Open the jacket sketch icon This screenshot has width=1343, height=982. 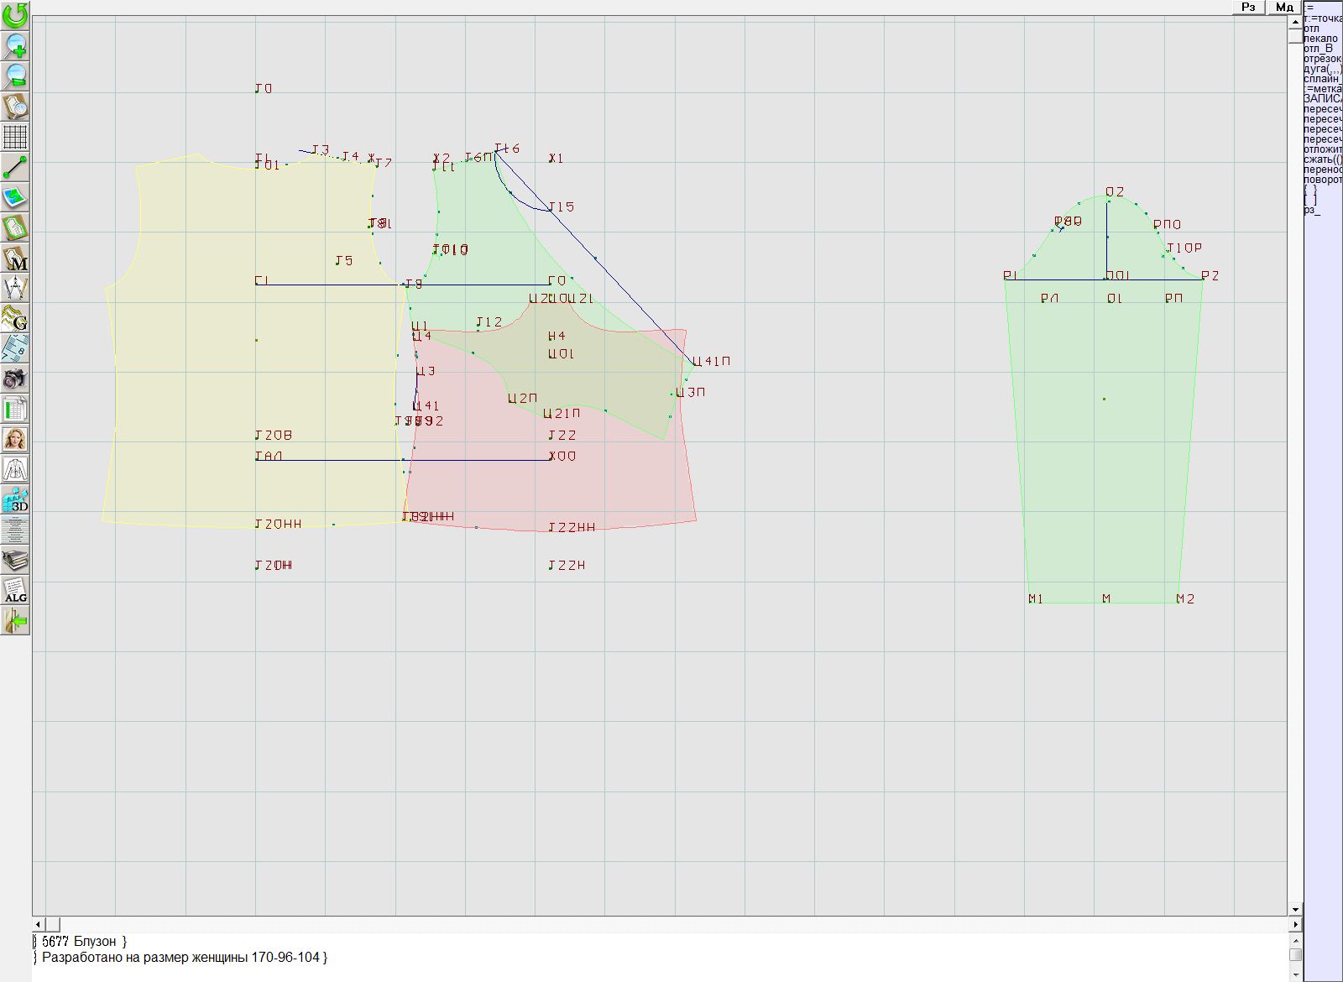pos(15,469)
